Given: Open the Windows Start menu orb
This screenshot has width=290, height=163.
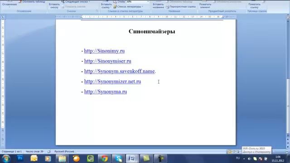Looking at the screenshot, I should point(6,158).
